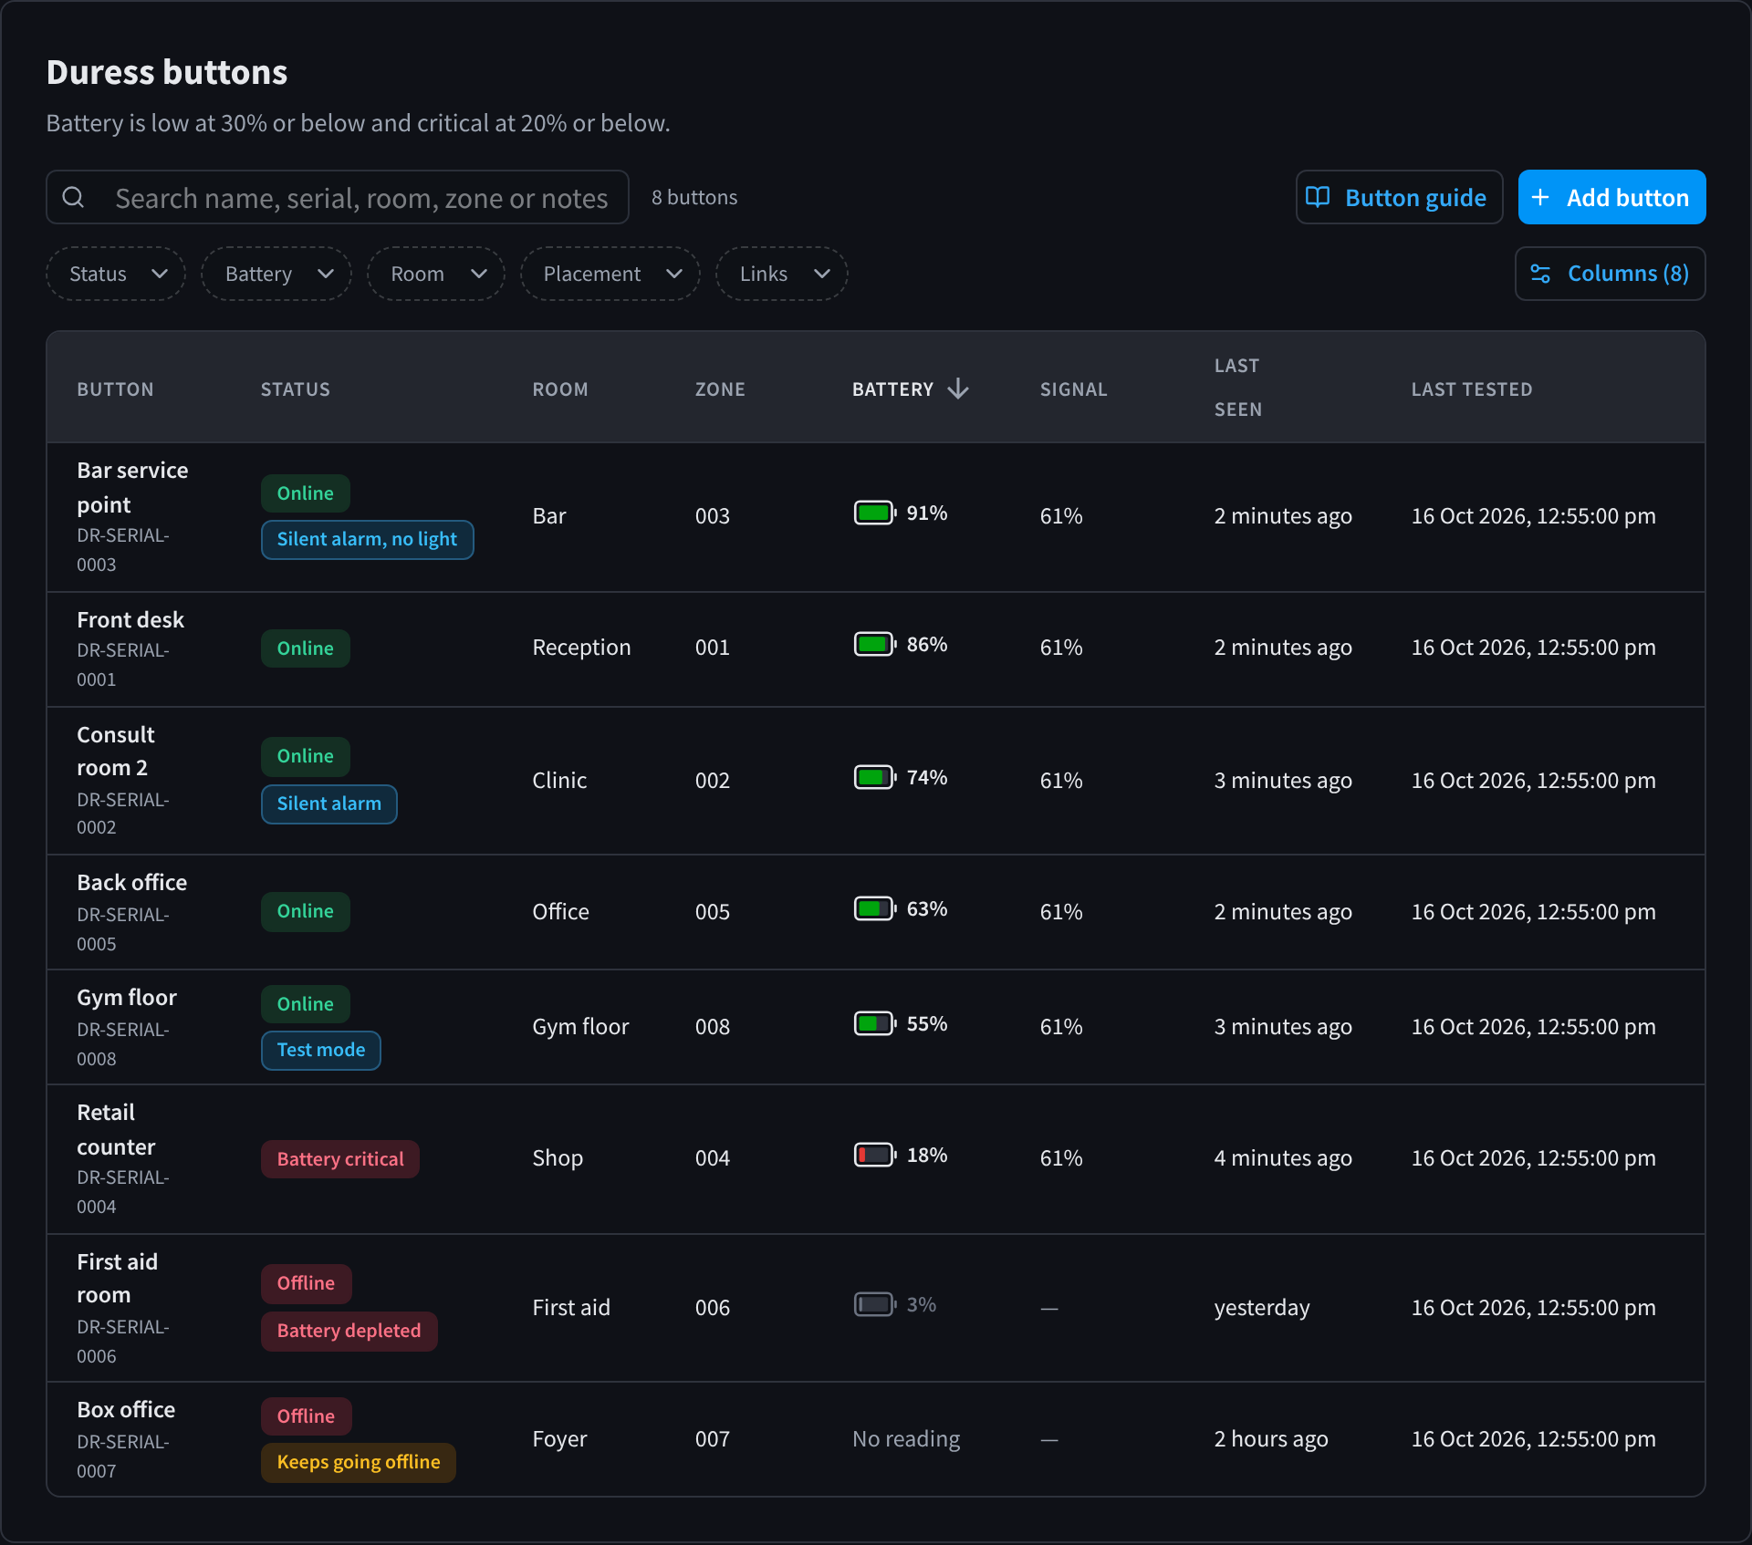The image size is (1752, 1545).
Task: Select the 'Back office' button name
Action: pyautogui.click(x=131, y=882)
